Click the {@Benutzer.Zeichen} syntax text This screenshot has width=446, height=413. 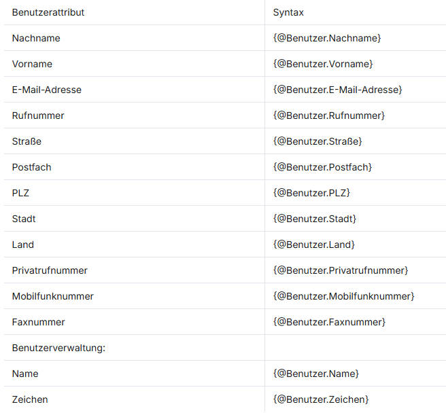pyautogui.click(x=321, y=399)
